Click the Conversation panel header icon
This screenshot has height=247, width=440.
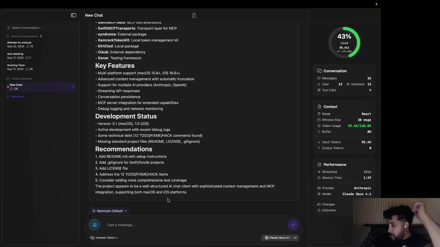click(319, 71)
